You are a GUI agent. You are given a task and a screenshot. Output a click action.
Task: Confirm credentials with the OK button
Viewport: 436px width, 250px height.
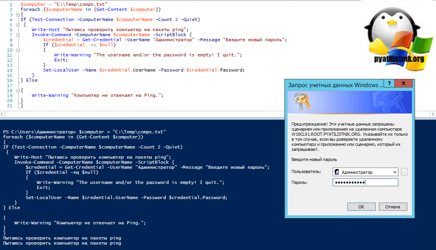point(361,207)
